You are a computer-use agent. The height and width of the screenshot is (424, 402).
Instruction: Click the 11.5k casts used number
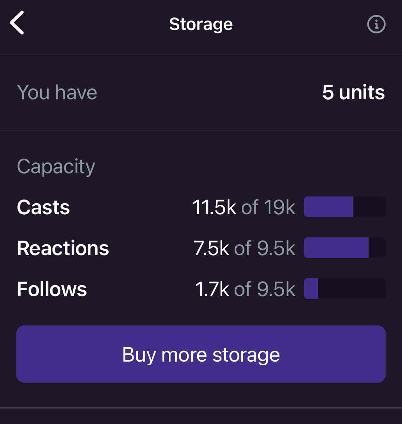click(x=214, y=207)
